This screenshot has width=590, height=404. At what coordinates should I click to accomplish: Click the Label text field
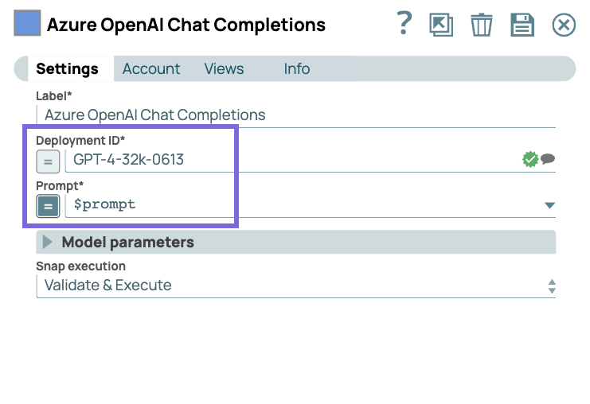(x=295, y=115)
